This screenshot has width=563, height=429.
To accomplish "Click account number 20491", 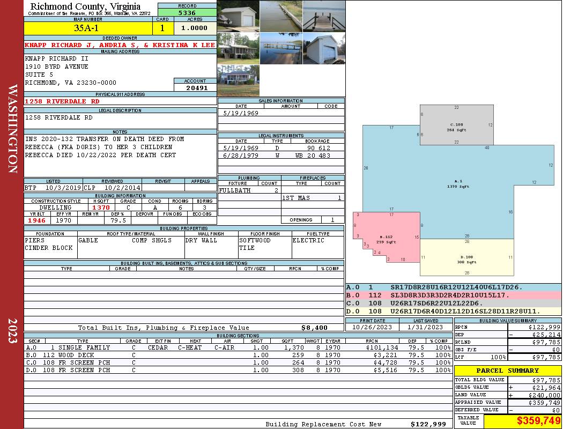I will coord(197,87).
